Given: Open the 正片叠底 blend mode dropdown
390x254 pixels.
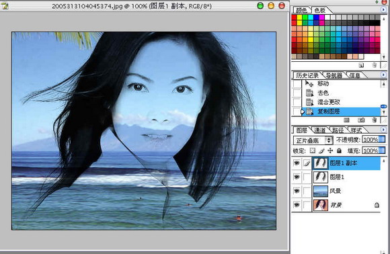Looking at the screenshot, I should [x=313, y=140].
